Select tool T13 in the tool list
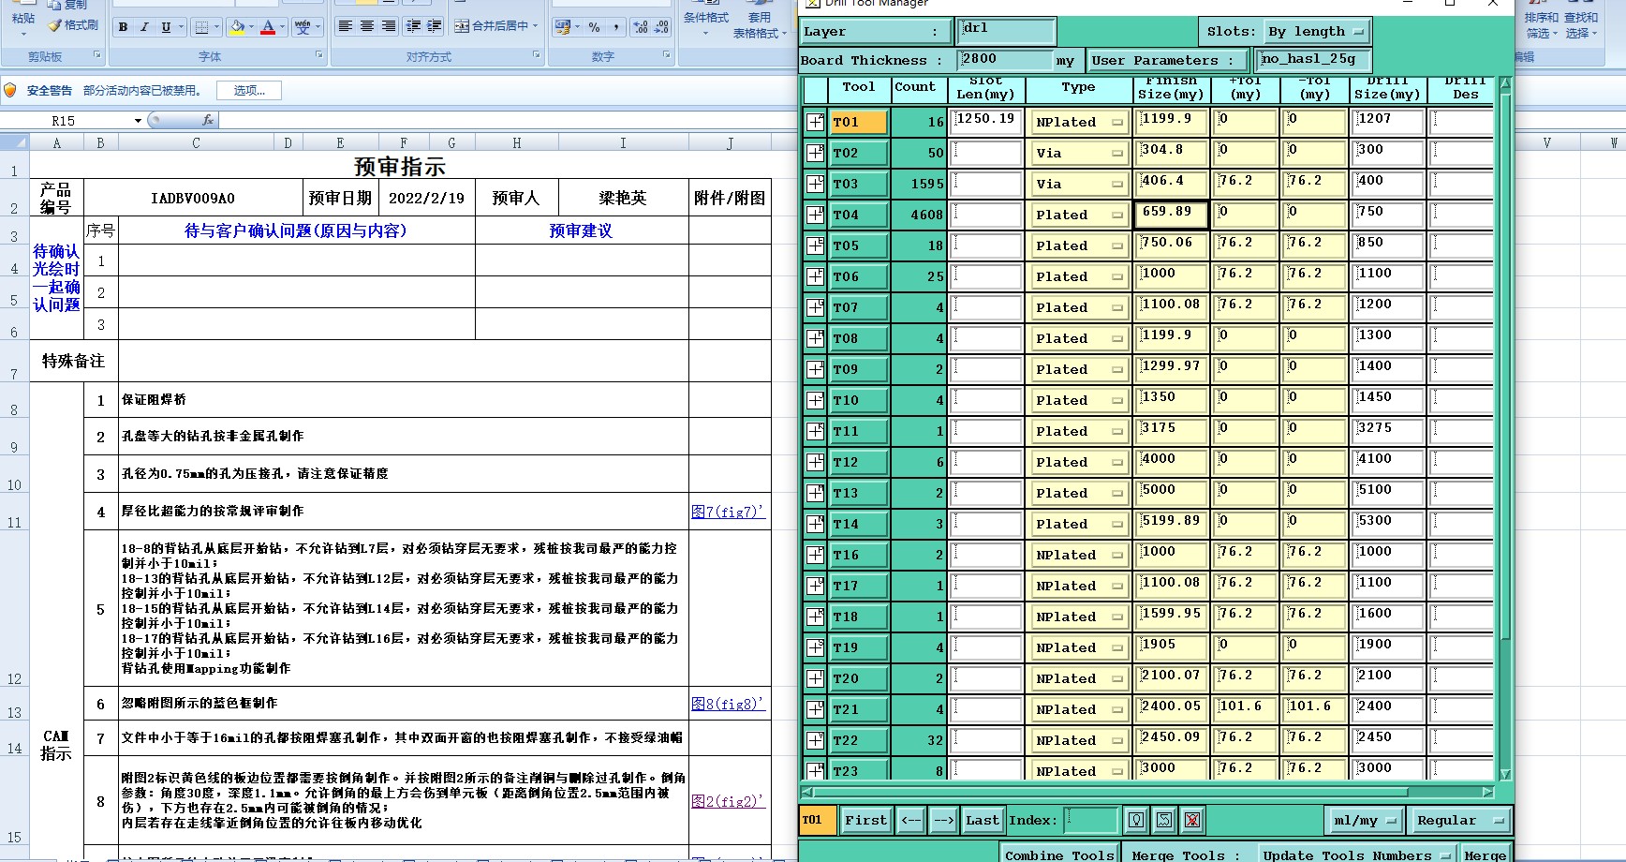The height and width of the screenshot is (862, 1626). (859, 493)
